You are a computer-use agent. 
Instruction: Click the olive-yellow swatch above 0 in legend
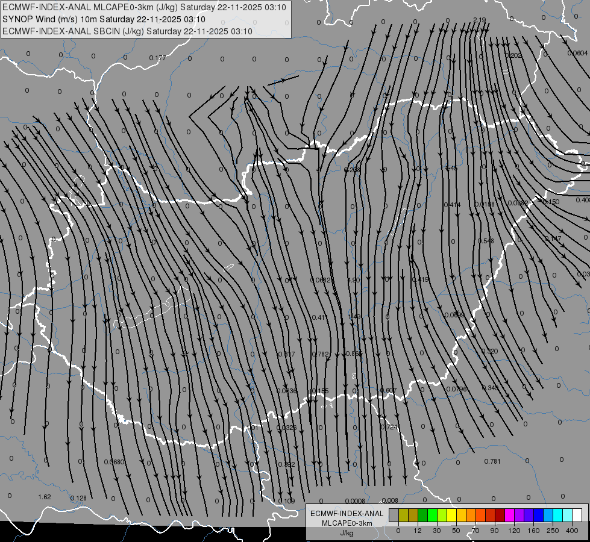403,516
